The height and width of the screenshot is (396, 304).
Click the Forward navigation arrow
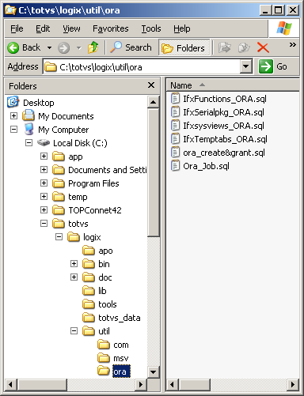[x=63, y=48]
